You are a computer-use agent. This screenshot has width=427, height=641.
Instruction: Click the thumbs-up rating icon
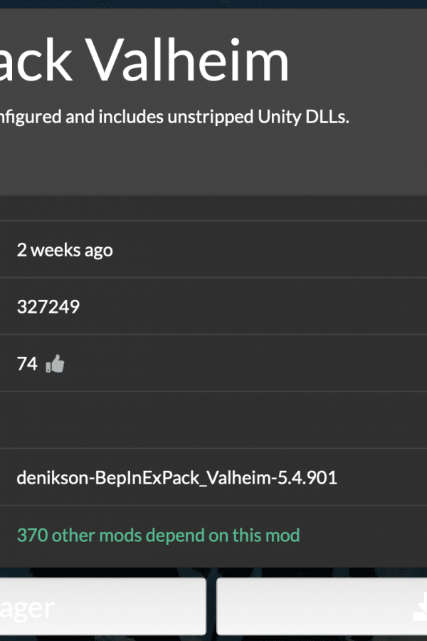56,363
